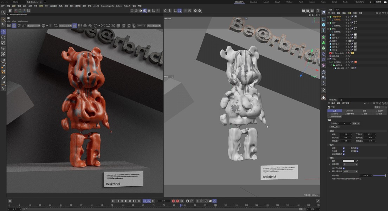The height and width of the screenshot is (211, 388).
Task: Uncheck first checkbox under execute section
Action: point(344,148)
